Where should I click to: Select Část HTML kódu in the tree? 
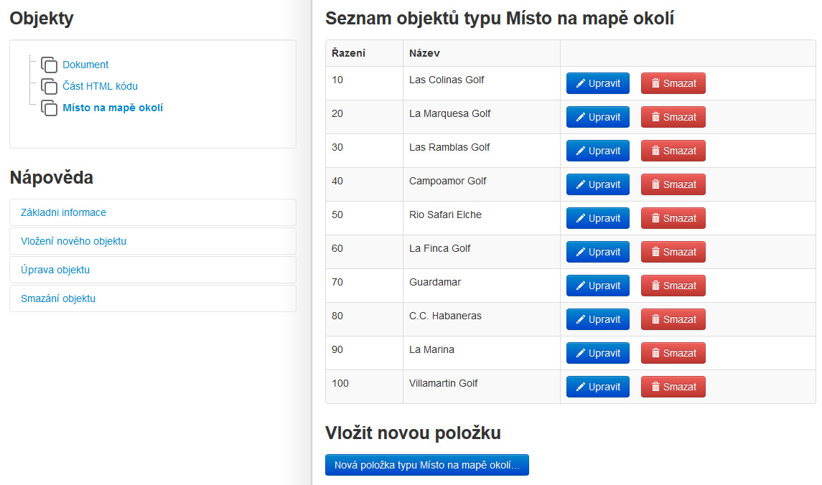pyautogui.click(x=100, y=86)
